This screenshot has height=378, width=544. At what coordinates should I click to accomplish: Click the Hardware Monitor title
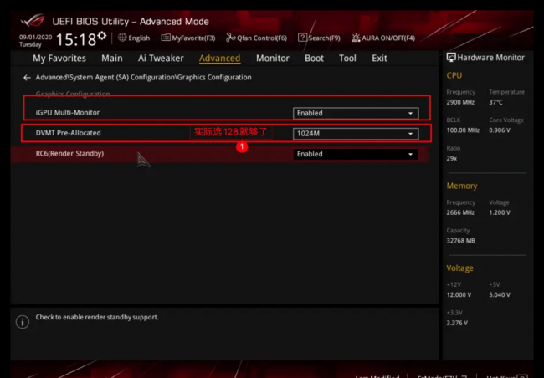pyautogui.click(x=490, y=58)
